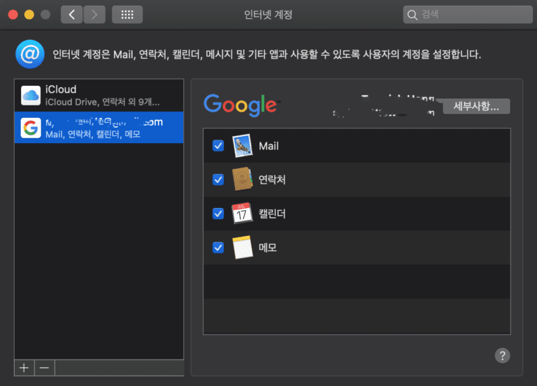The height and width of the screenshot is (386, 537).
Task: Uncheck the Mail checkbox
Action: 218,146
